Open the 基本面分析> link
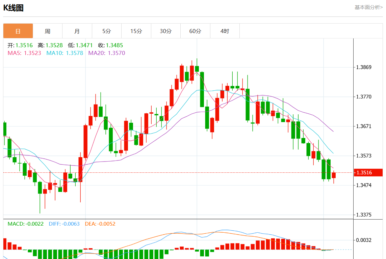The height and width of the screenshot is (259, 386). coord(368,7)
